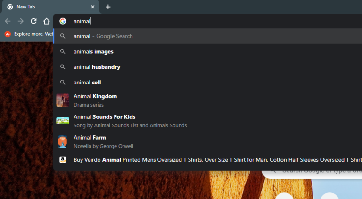Click the Forward navigation arrow
The image size is (362, 199).
pos(21,21)
